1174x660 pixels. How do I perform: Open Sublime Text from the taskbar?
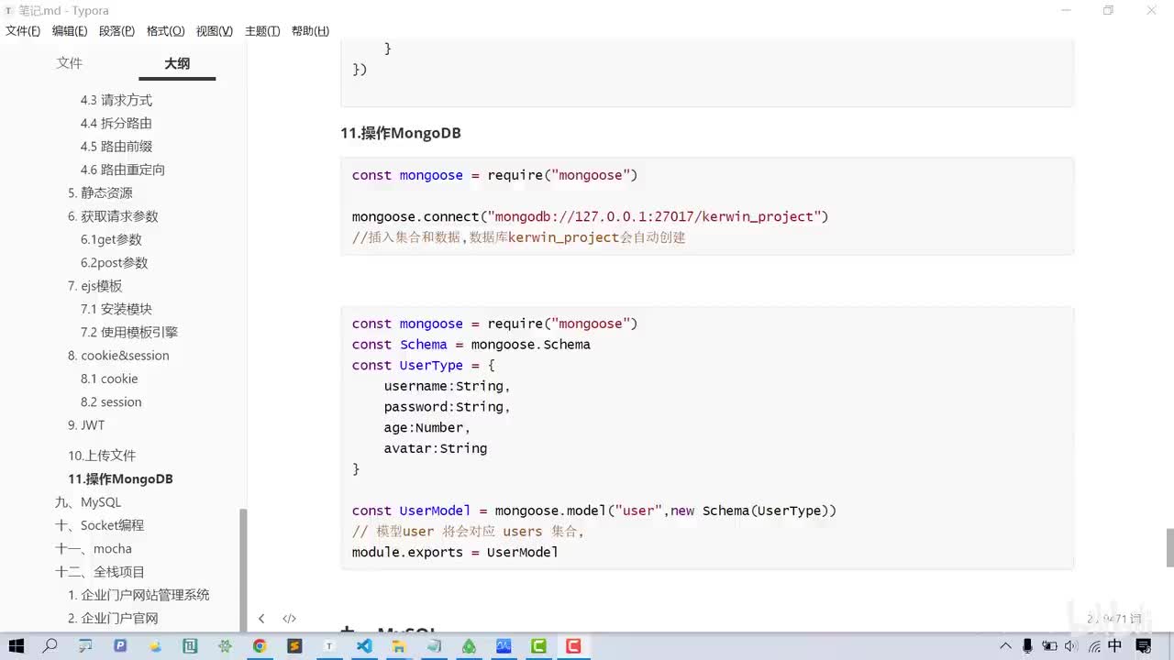click(294, 646)
